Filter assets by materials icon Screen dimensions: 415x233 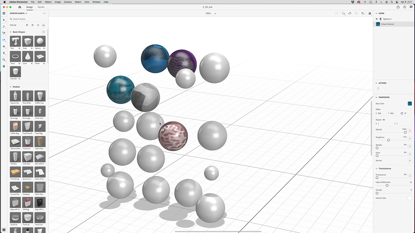pyautogui.click(x=33, y=25)
